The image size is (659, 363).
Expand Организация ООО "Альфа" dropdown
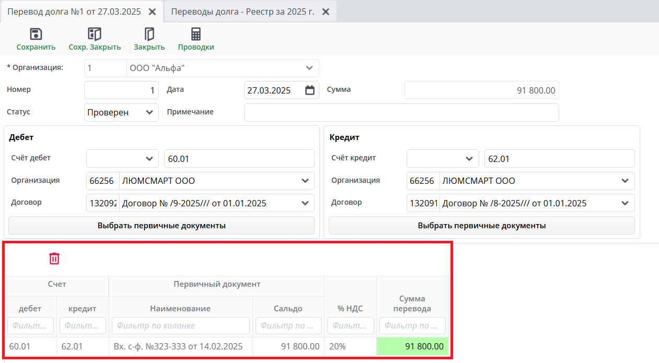pos(309,68)
